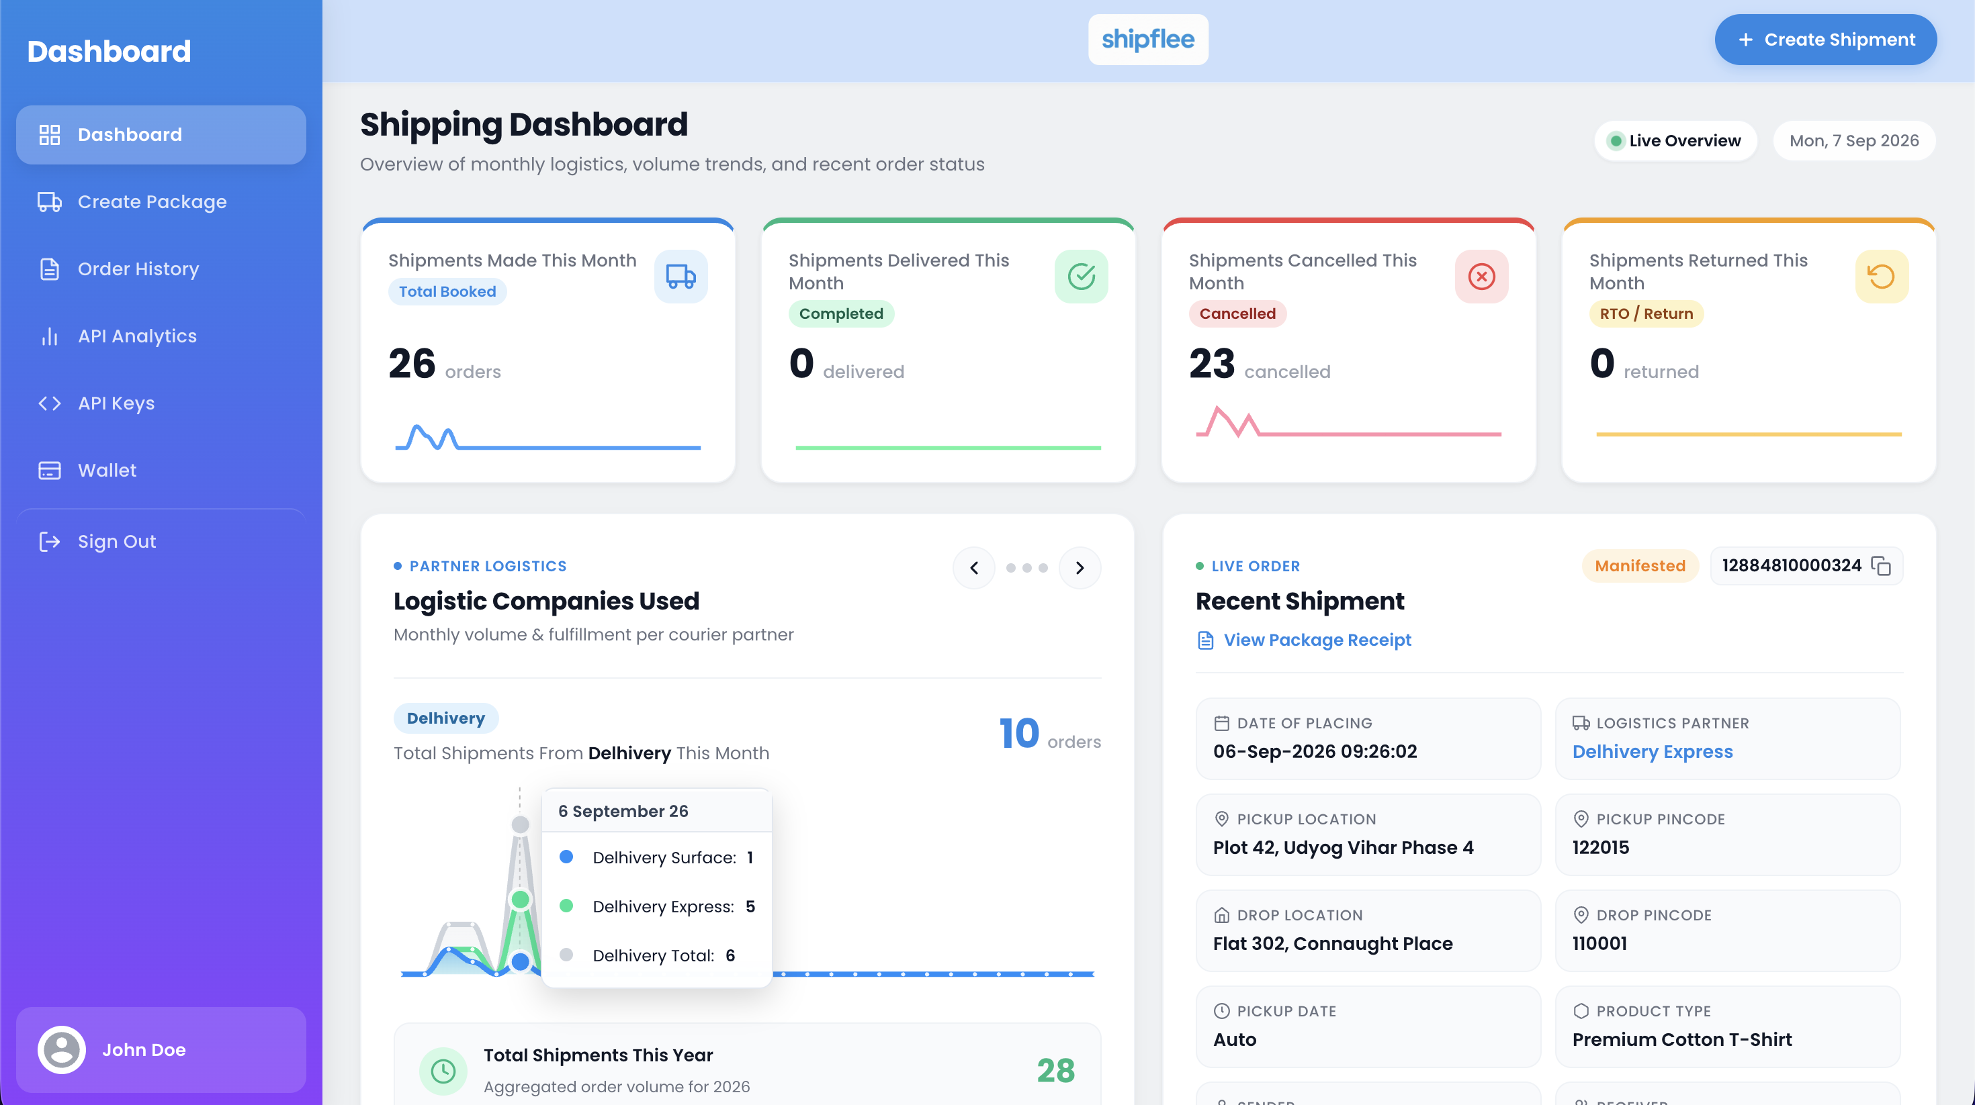
Task: Click the truck icon on Shipments Made card
Action: [x=681, y=277]
